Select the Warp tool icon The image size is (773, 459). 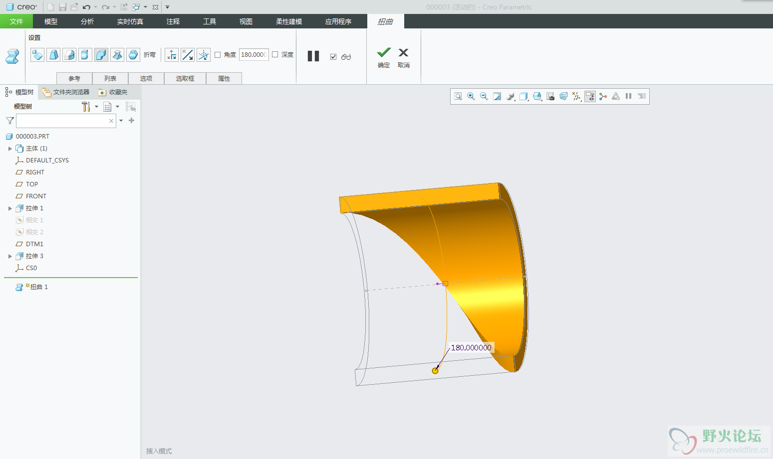[x=53, y=55]
